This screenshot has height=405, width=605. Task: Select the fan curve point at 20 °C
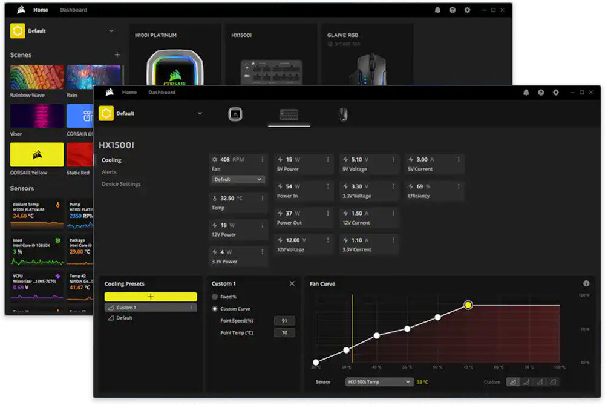[316, 362]
